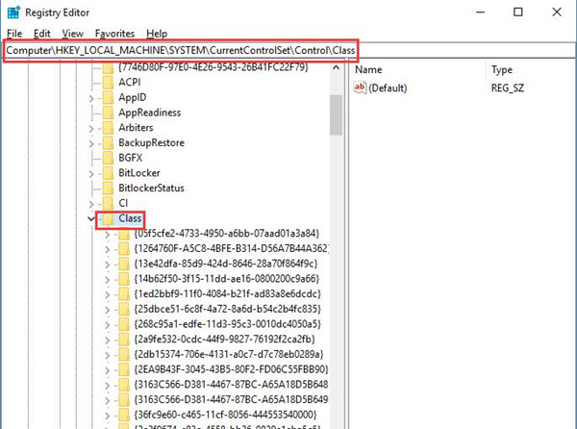The height and width of the screenshot is (429, 577).
Task: Select the CI folder icon
Action: pos(108,203)
